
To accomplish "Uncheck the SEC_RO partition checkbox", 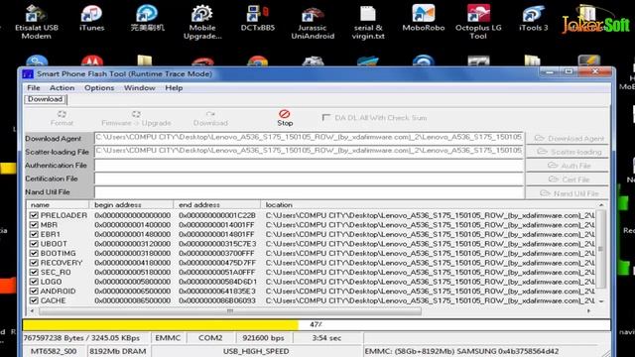I will [x=34, y=273].
